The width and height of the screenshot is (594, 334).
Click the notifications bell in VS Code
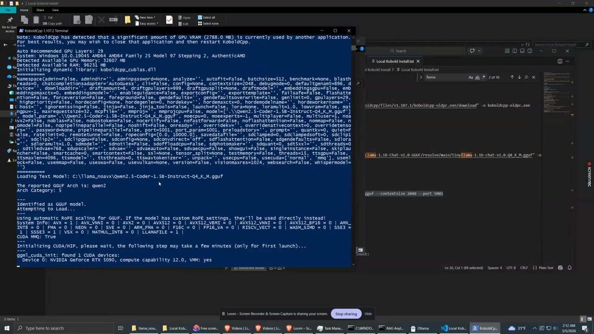coord(569,268)
